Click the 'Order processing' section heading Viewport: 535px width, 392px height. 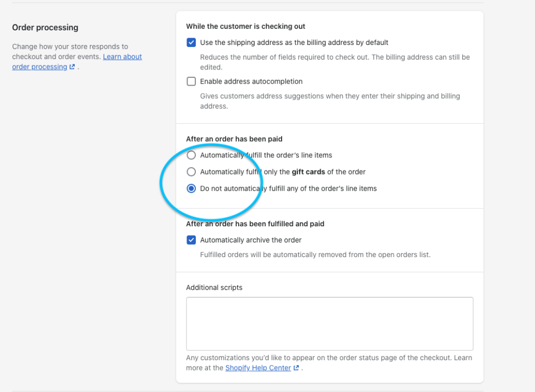click(45, 28)
